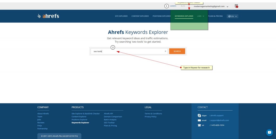Click the copyright 2011-2015 Ahrefs text
Screen dimensions: 276x139
(x=59, y=136)
